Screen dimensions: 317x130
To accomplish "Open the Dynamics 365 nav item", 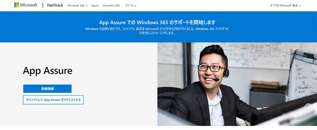I will [111, 6].
